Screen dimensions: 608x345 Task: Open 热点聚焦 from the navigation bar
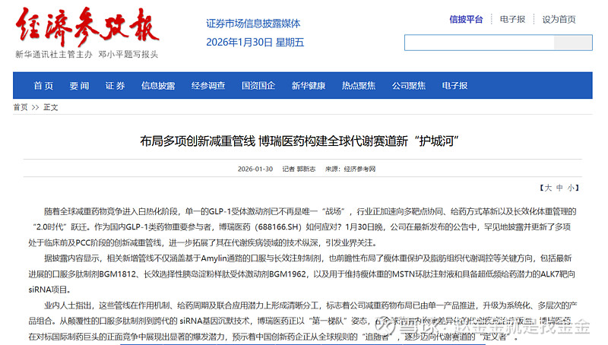point(359,86)
